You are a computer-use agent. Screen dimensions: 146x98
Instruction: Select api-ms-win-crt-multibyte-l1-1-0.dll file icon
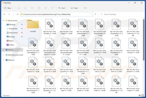(116, 81)
